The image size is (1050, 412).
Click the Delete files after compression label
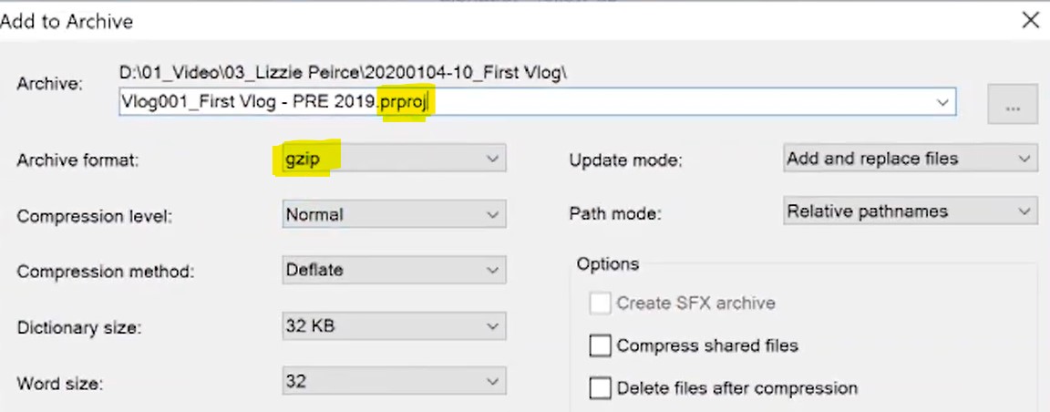click(x=736, y=388)
